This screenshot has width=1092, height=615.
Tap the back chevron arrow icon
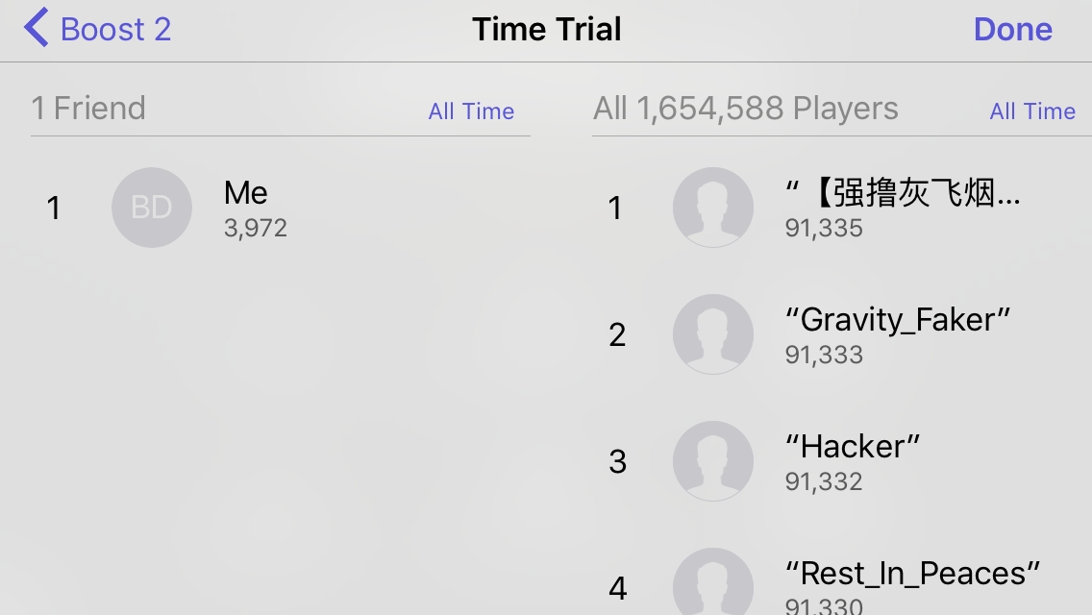(x=37, y=29)
